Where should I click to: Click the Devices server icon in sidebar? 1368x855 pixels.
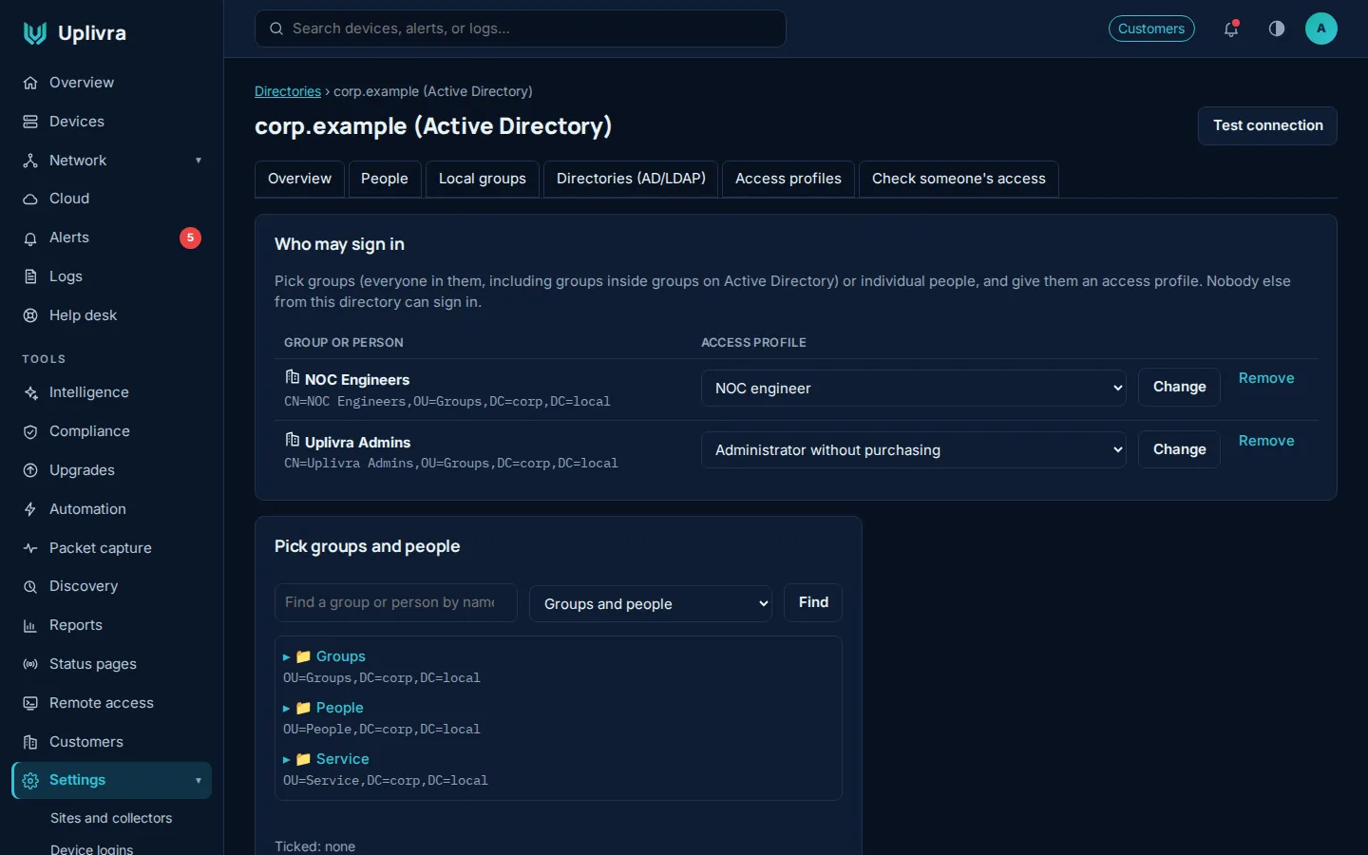pyautogui.click(x=30, y=122)
